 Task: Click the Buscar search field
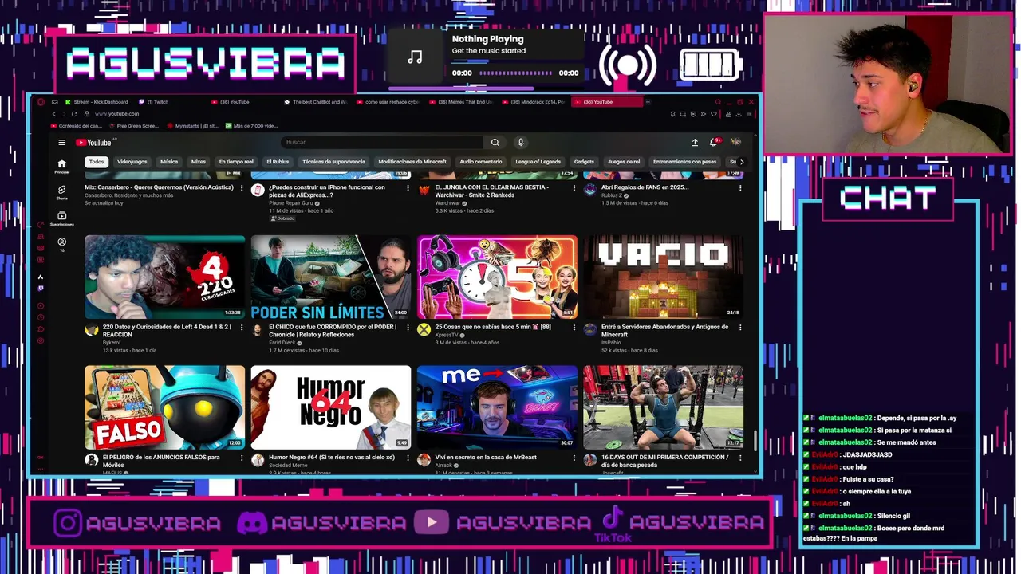[381, 143]
